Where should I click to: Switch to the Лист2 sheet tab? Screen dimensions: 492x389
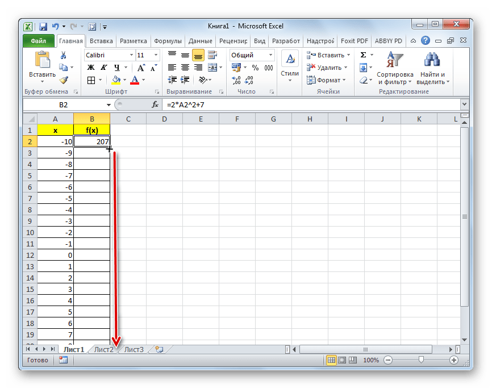click(104, 350)
